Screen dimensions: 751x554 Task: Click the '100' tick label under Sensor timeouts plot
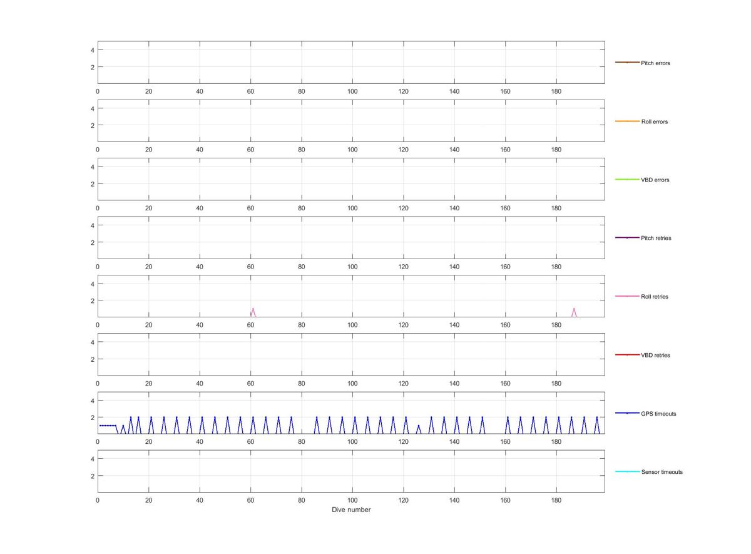(352, 500)
